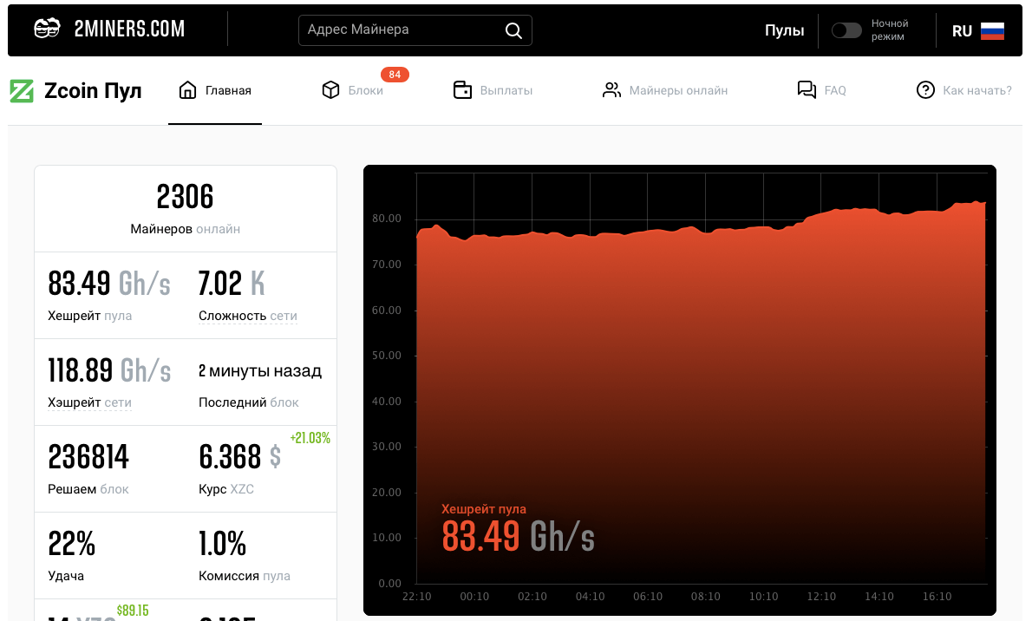Click the chat bubbles icon beside FAQ

807,89
